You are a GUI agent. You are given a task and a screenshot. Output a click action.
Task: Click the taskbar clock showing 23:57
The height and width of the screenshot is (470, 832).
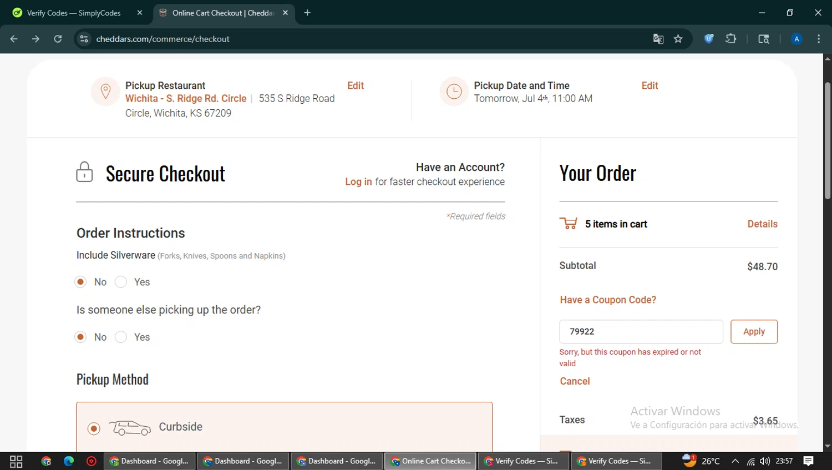pyautogui.click(x=784, y=461)
